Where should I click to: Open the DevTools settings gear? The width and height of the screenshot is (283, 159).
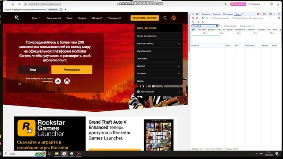point(271,14)
